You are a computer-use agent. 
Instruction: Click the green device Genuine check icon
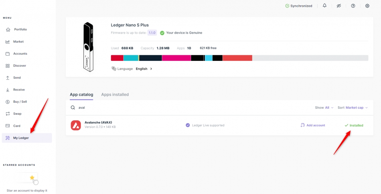(x=162, y=33)
